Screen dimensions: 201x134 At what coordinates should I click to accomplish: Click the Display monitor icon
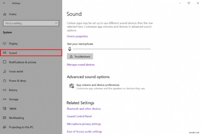click(x=5, y=43)
